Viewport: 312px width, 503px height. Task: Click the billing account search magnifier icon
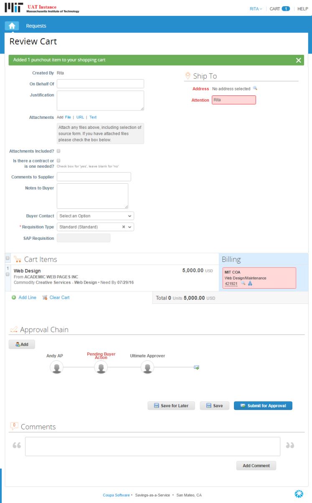click(x=243, y=283)
